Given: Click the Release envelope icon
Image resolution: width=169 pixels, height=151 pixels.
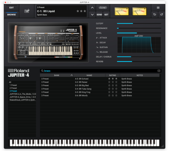Looking at the screenshot, I should tap(97, 52).
